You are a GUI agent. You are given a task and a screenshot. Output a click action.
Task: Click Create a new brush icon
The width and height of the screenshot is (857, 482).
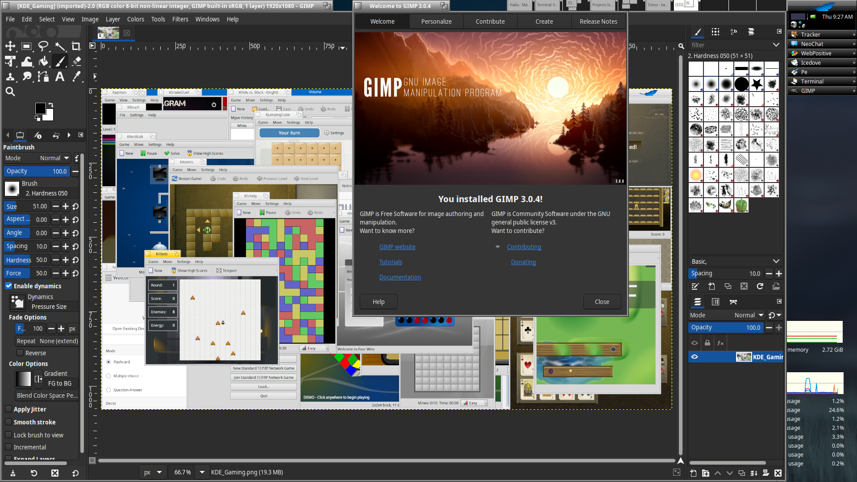pos(711,287)
